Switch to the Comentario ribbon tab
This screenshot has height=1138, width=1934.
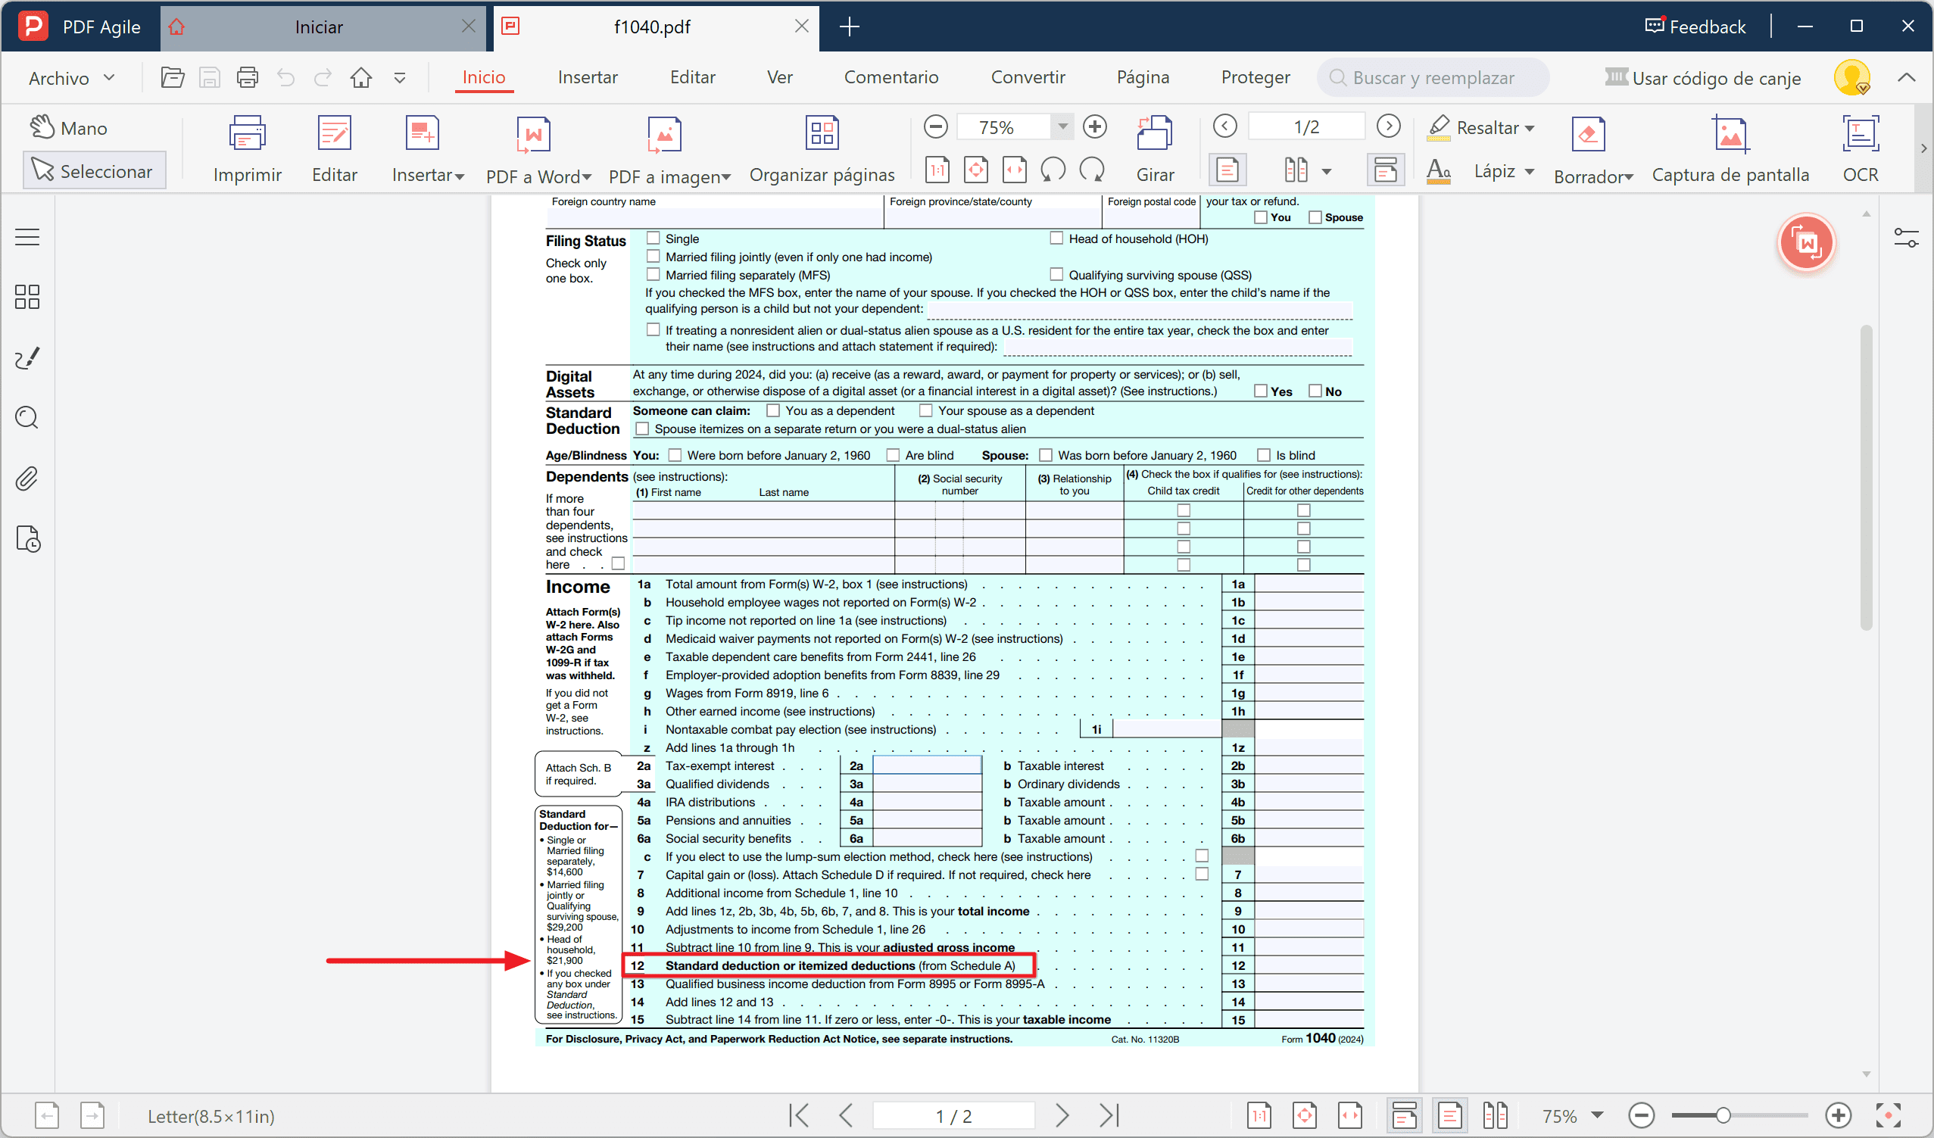click(891, 77)
